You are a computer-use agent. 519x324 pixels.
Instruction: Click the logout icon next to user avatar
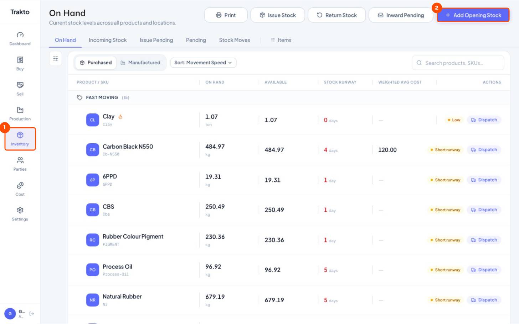[32, 313]
